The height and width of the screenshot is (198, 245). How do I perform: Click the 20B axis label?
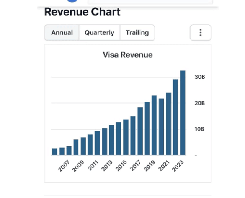coord(200,103)
